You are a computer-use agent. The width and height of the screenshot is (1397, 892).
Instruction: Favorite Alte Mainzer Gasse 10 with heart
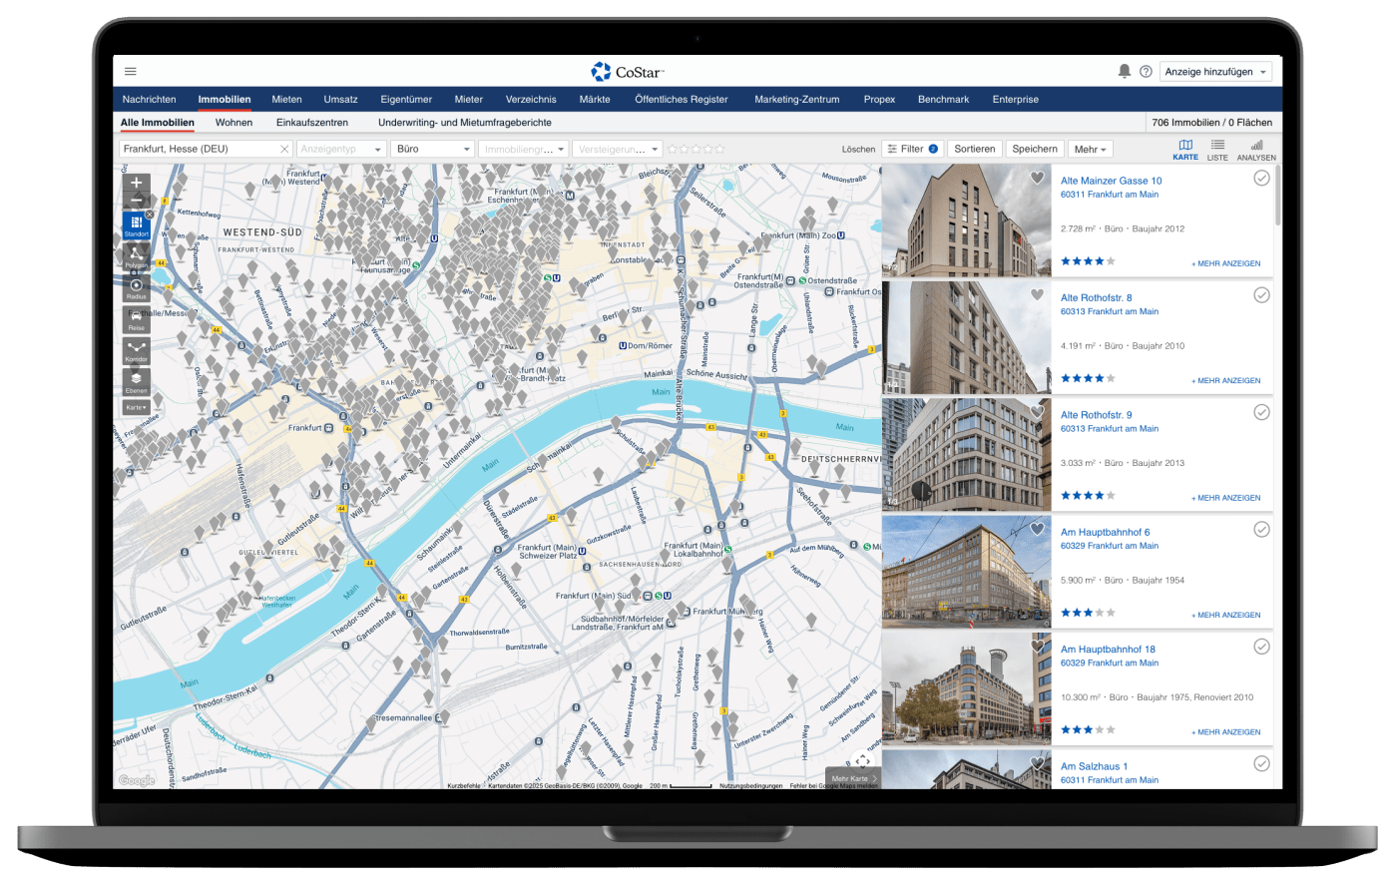pos(1037,179)
